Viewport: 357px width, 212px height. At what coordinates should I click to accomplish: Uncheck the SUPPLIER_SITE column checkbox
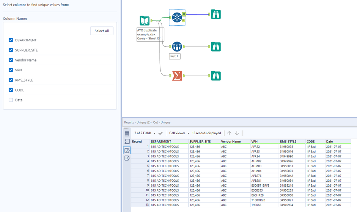[x=11, y=50]
